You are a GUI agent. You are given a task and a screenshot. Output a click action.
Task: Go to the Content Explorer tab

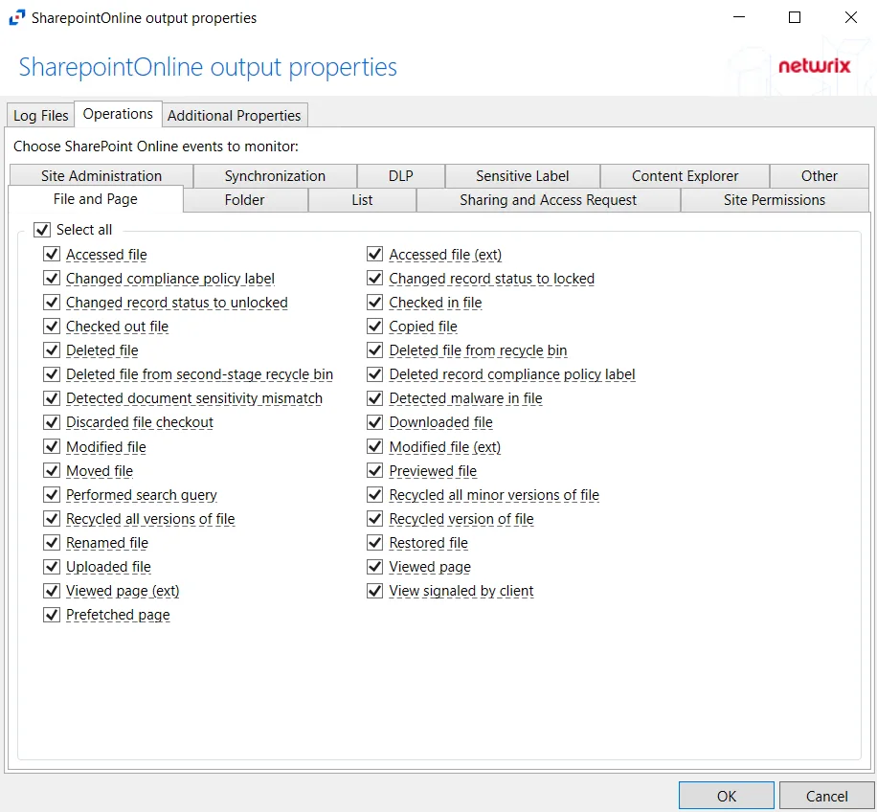685,175
